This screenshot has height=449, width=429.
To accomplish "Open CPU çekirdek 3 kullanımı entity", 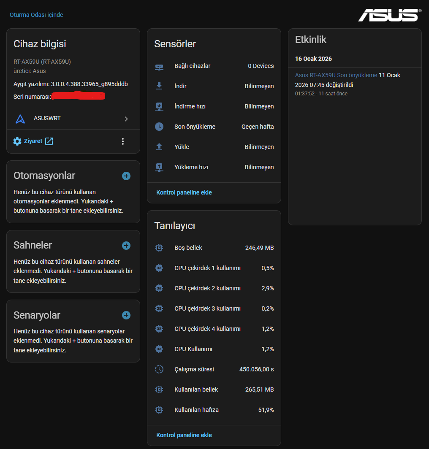I will point(214,309).
